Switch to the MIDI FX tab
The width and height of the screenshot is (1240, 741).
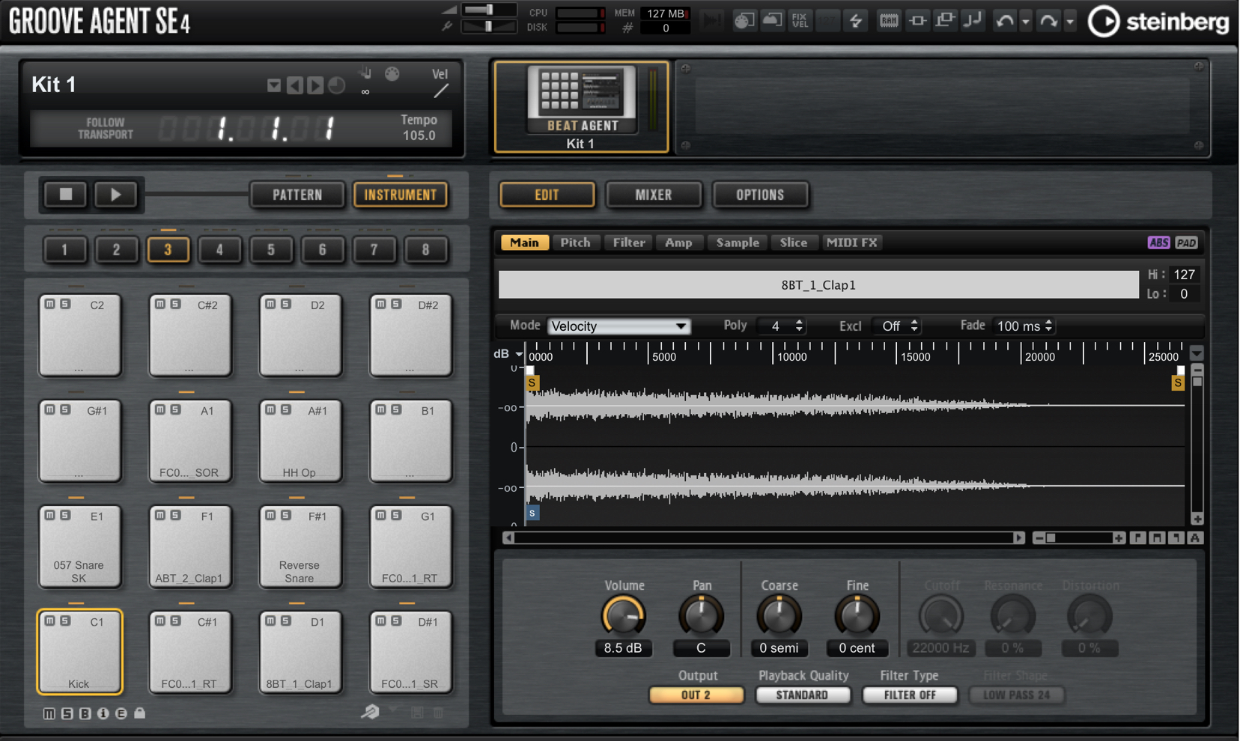pos(851,243)
